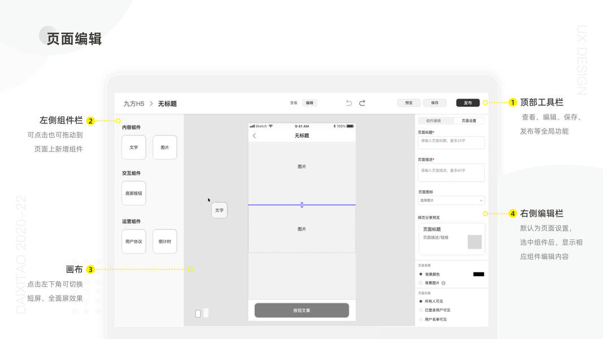Open the 组件编辑 tab
This screenshot has width=603, height=339.
click(x=434, y=121)
